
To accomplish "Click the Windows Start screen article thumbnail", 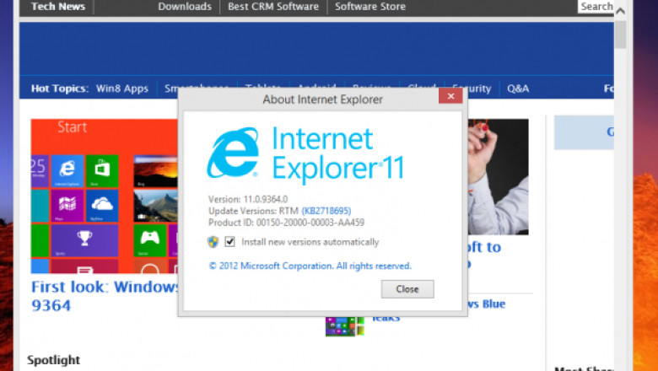I will (x=104, y=196).
